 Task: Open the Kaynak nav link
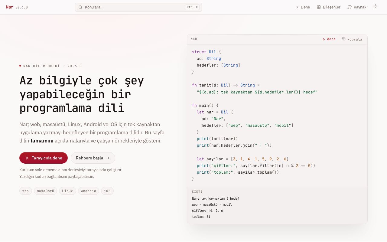pyautogui.click(x=357, y=7)
